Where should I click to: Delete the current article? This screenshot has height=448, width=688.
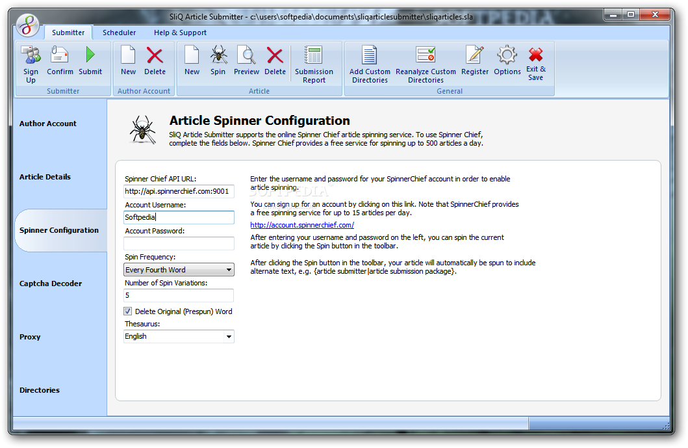[x=275, y=60]
